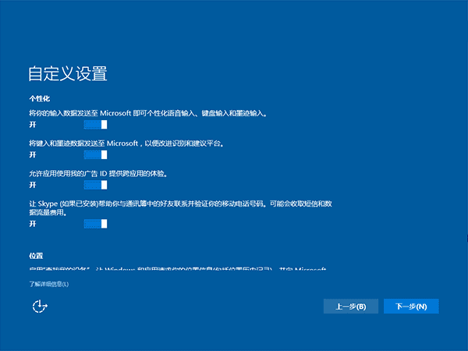Turn off the Skype contacts helper toggle

click(x=95, y=224)
